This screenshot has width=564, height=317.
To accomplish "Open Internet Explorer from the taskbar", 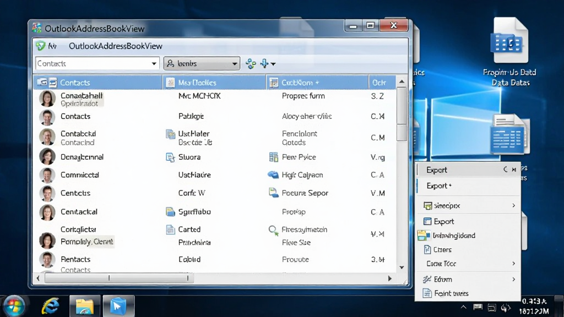I will [50, 306].
